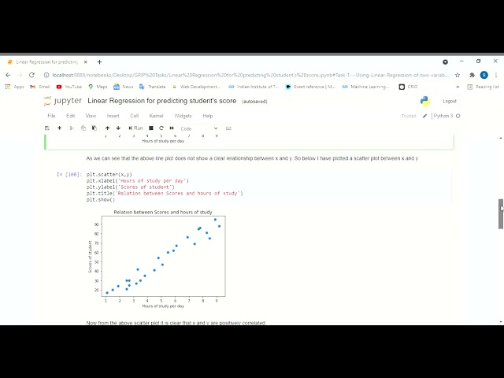Open the Indian Institute of T... bookmark

[x=254, y=87]
